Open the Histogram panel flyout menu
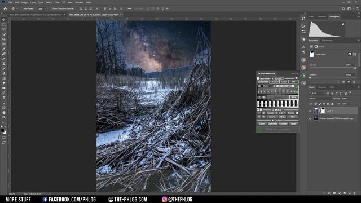 point(359,16)
